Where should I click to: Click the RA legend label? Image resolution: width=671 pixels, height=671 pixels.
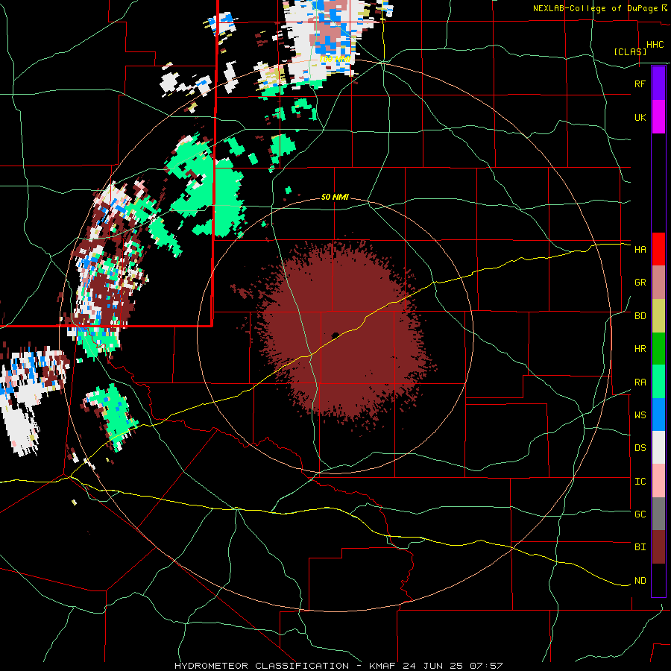pos(640,382)
